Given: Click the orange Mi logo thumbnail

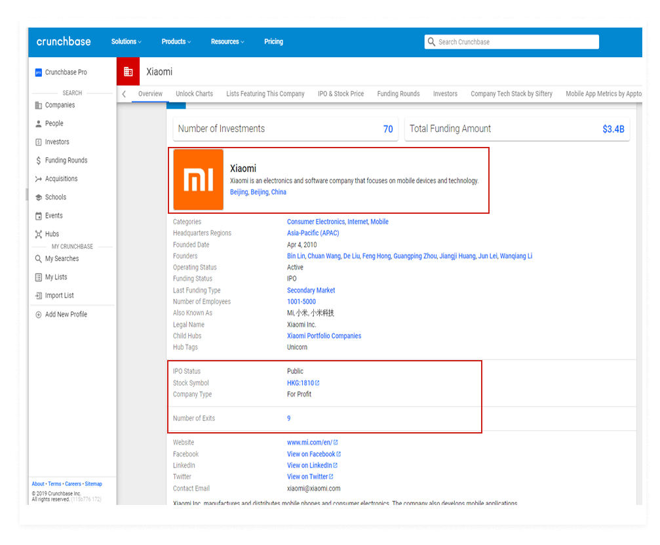Looking at the screenshot, I should 198,180.
